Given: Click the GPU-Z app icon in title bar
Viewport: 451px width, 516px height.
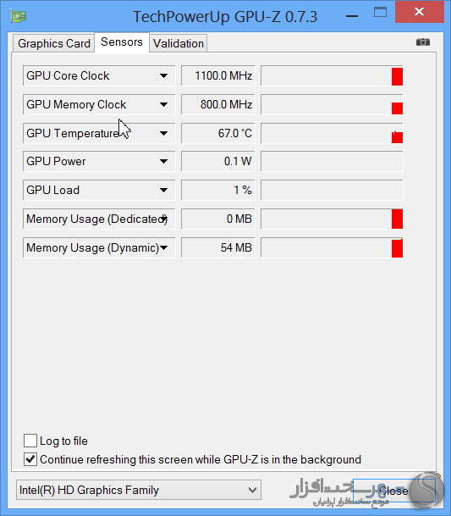Looking at the screenshot, I should click(x=18, y=16).
